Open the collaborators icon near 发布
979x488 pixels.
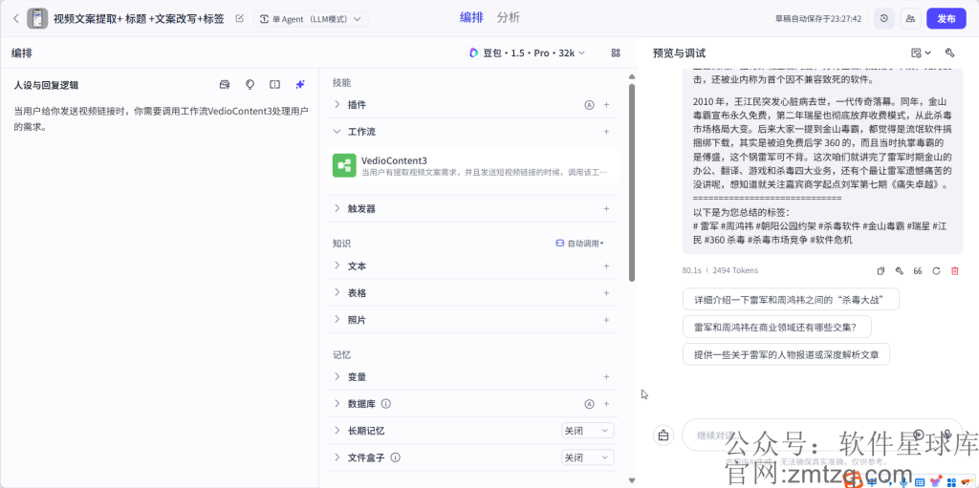pyautogui.click(x=910, y=19)
